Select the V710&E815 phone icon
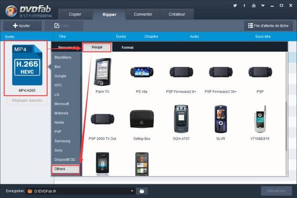The image size is (297, 198). pyautogui.click(x=260, y=119)
